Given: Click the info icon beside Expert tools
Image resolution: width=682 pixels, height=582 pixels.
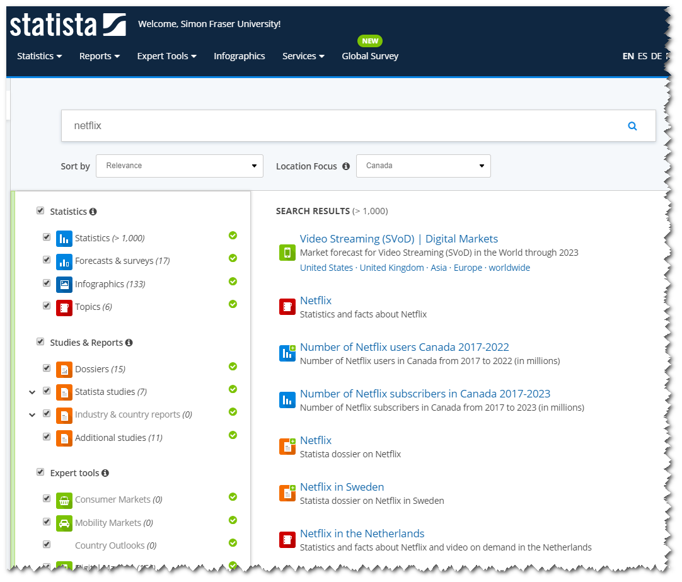Looking at the screenshot, I should pos(105,473).
